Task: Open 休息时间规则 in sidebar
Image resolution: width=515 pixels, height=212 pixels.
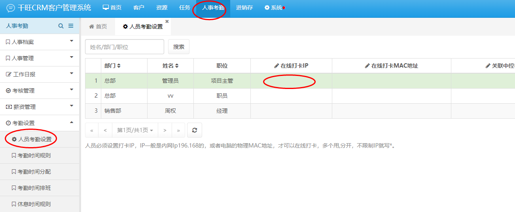Action: 40,204
